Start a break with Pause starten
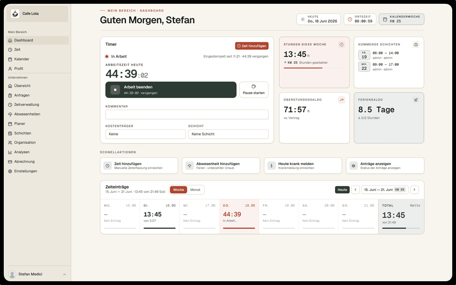The width and height of the screenshot is (456, 285). [254, 90]
